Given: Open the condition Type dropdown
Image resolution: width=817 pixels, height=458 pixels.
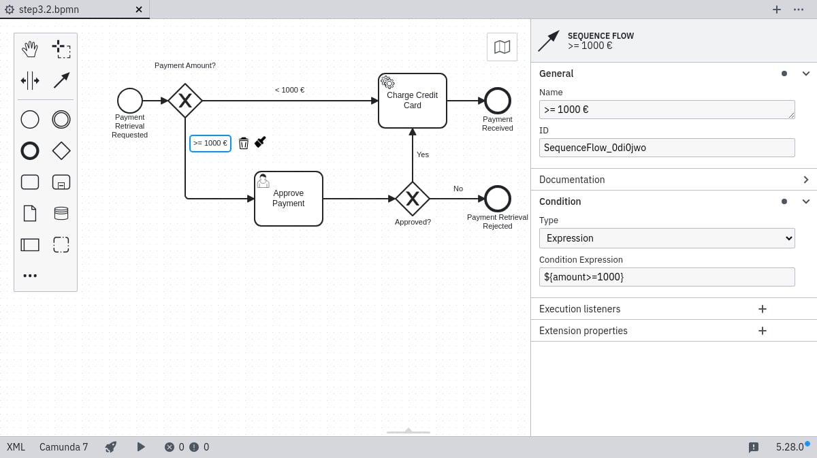Looking at the screenshot, I should (667, 238).
